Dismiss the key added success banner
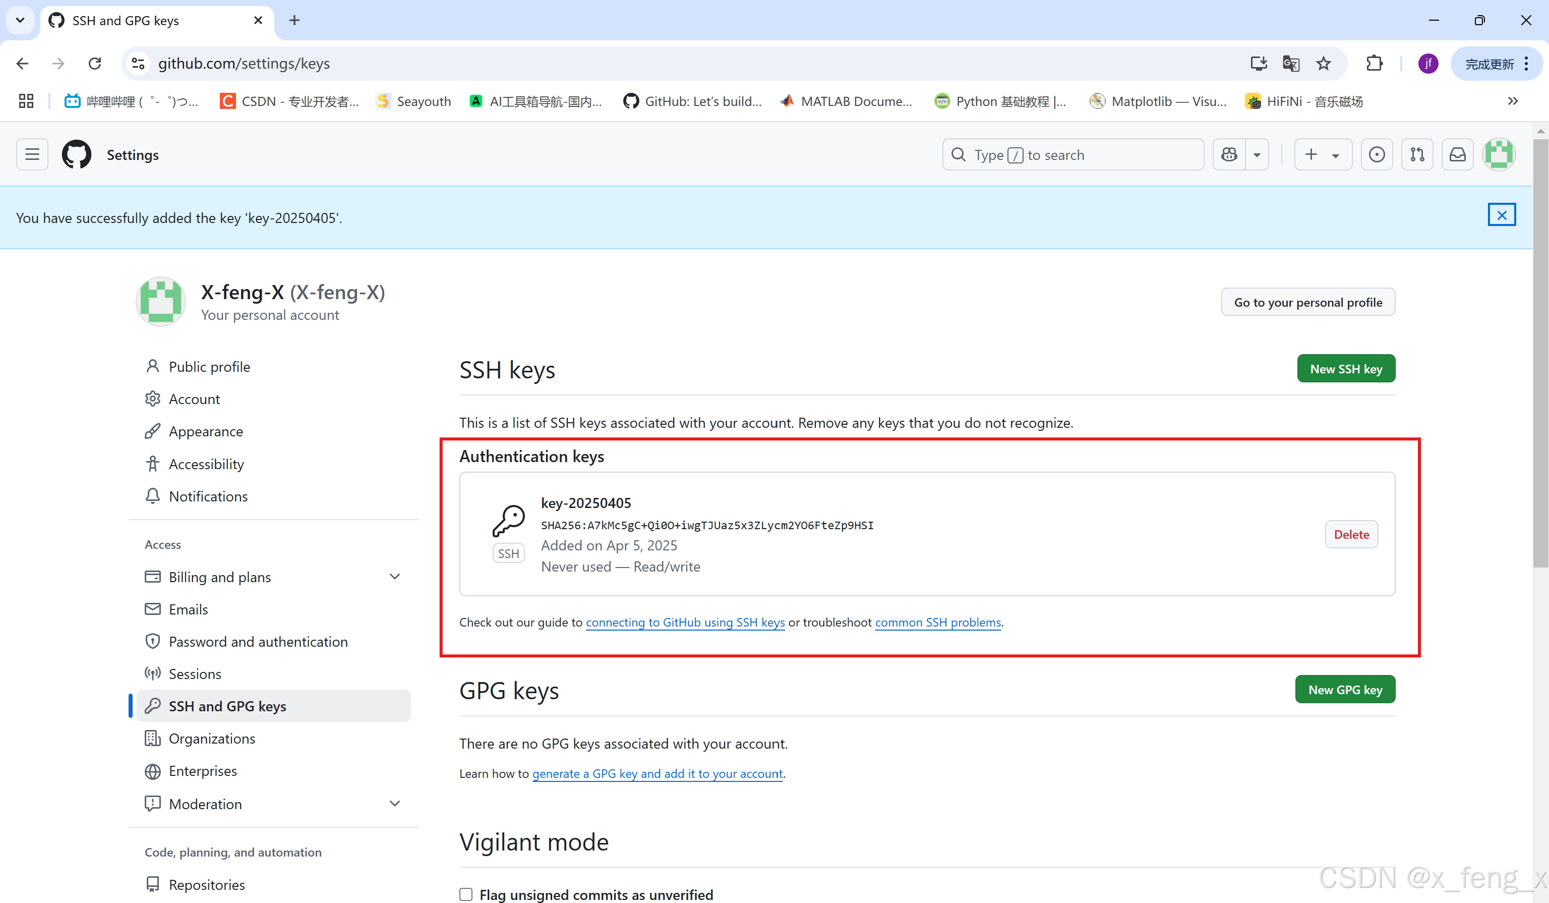Viewport: 1549px width, 903px height. coord(1501,215)
